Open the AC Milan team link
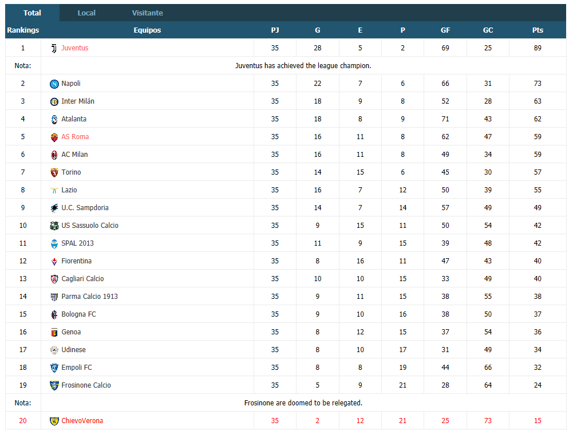The height and width of the screenshot is (430, 569). (74, 155)
